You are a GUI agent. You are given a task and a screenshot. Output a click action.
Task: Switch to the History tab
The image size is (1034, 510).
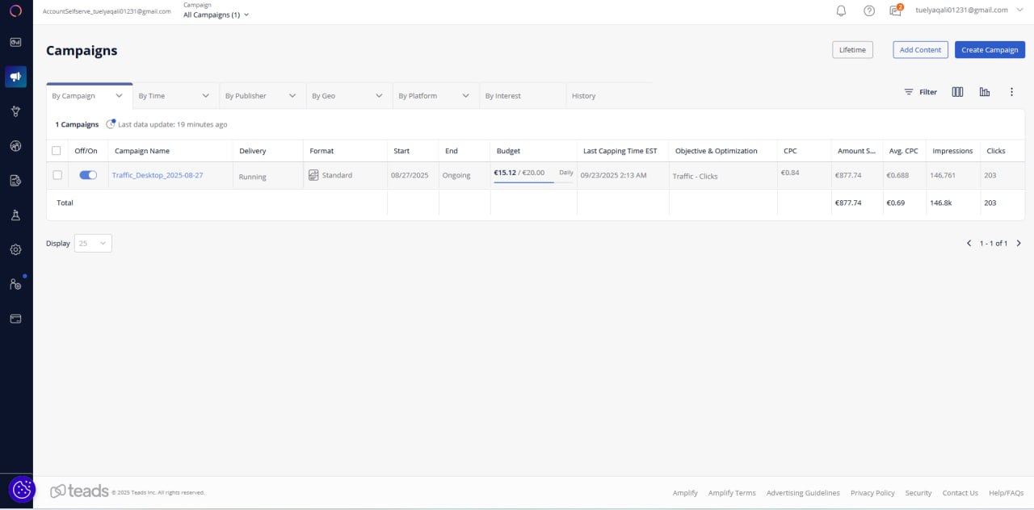(583, 95)
